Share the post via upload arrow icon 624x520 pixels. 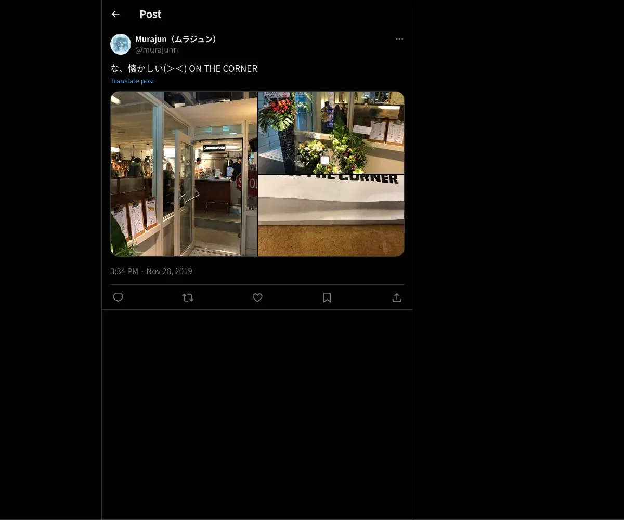coord(397,297)
